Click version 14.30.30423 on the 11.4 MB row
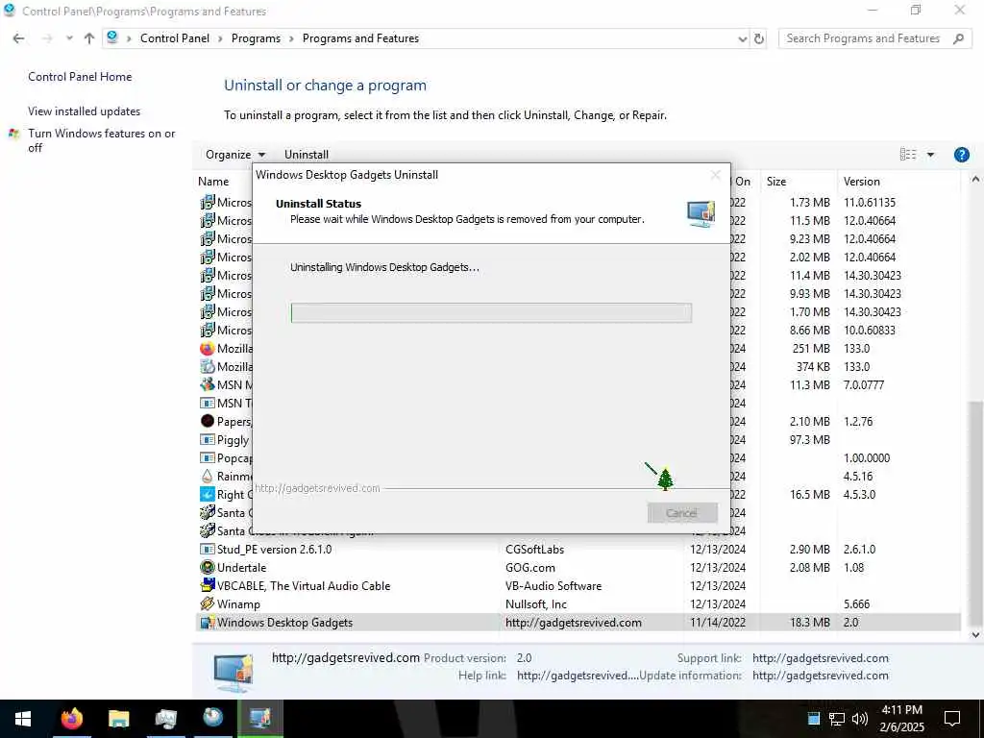Image resolution: width=984 pixels, height=738 pixels. (873, 276)
